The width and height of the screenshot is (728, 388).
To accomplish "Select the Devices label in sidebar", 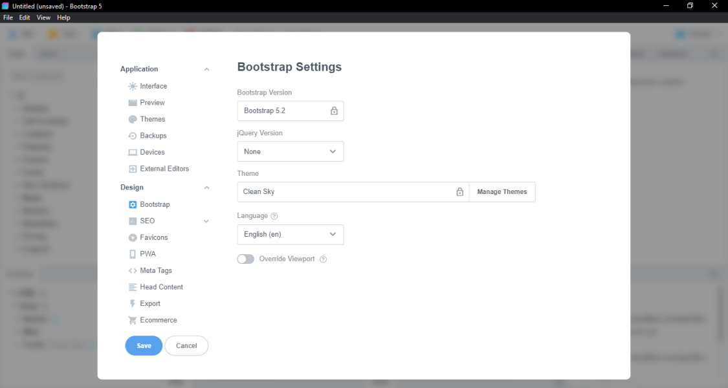I will pos(152,152).
